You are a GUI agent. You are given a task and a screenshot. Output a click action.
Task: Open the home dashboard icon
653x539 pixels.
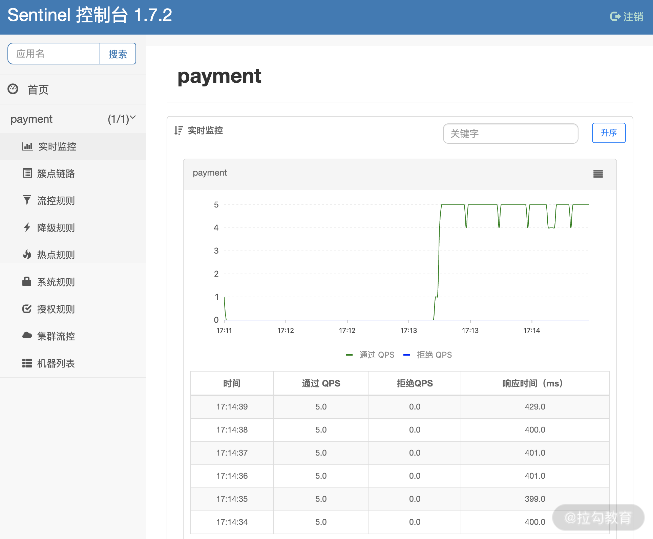13,89
